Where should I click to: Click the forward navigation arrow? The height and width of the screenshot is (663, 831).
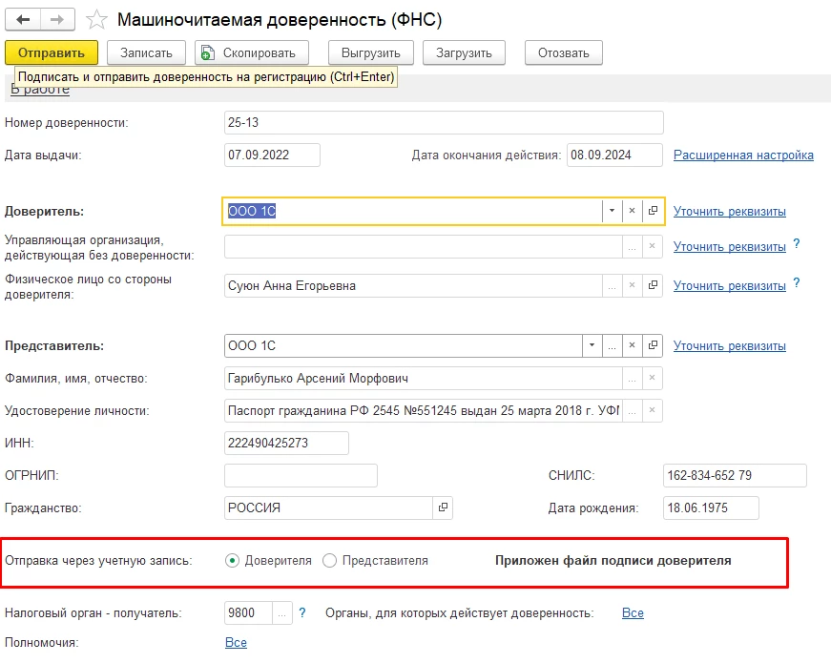(58, 19)
